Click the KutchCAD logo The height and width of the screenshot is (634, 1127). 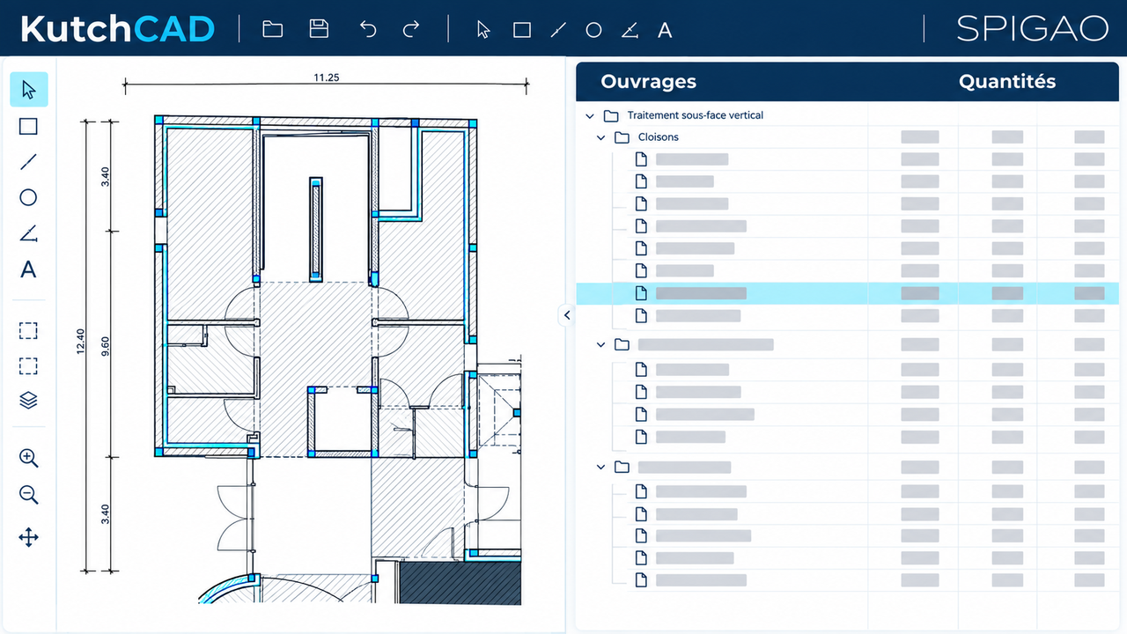point(117,29)
